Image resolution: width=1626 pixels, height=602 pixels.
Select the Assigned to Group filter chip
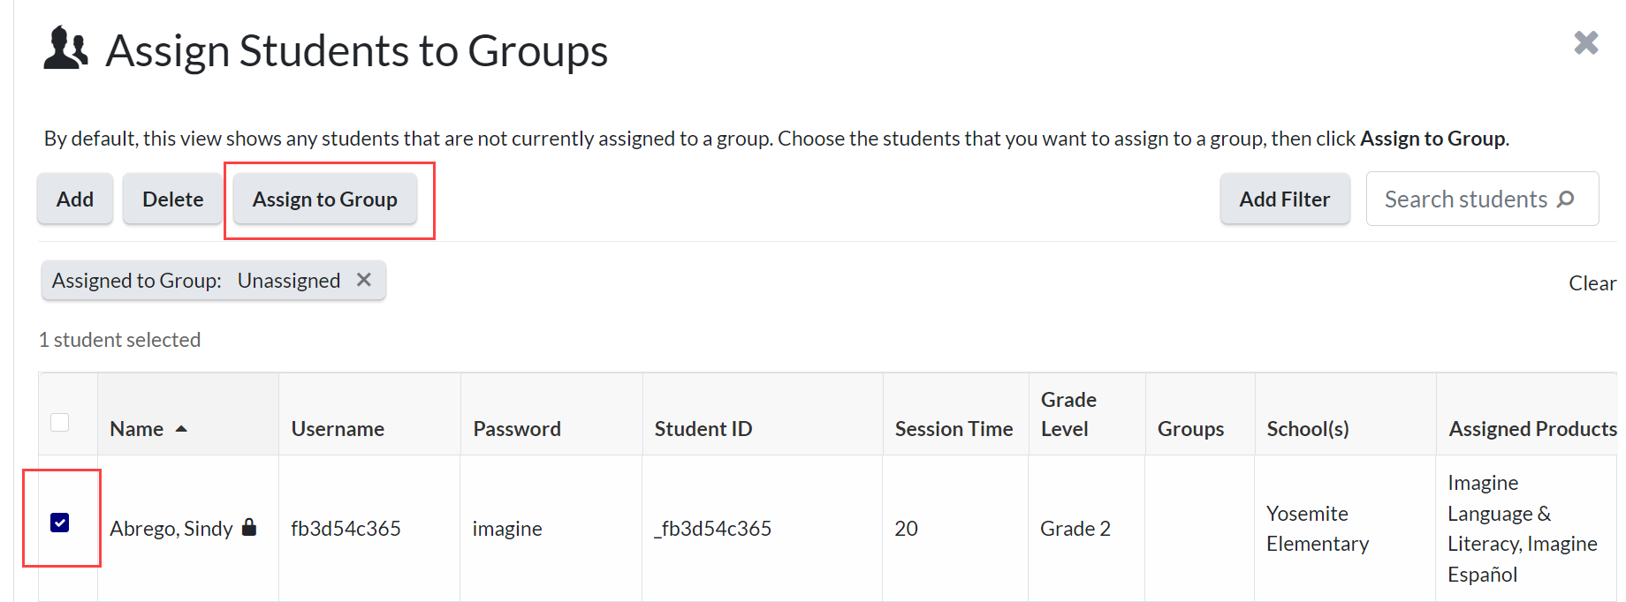[x=195, y=281]
